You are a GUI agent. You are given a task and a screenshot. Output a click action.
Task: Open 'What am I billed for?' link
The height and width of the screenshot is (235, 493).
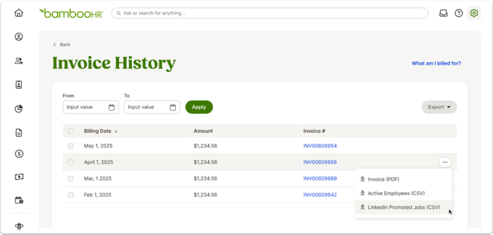436,63
